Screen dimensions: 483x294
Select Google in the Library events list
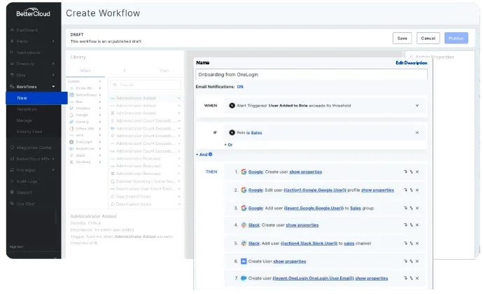[82, 115]
